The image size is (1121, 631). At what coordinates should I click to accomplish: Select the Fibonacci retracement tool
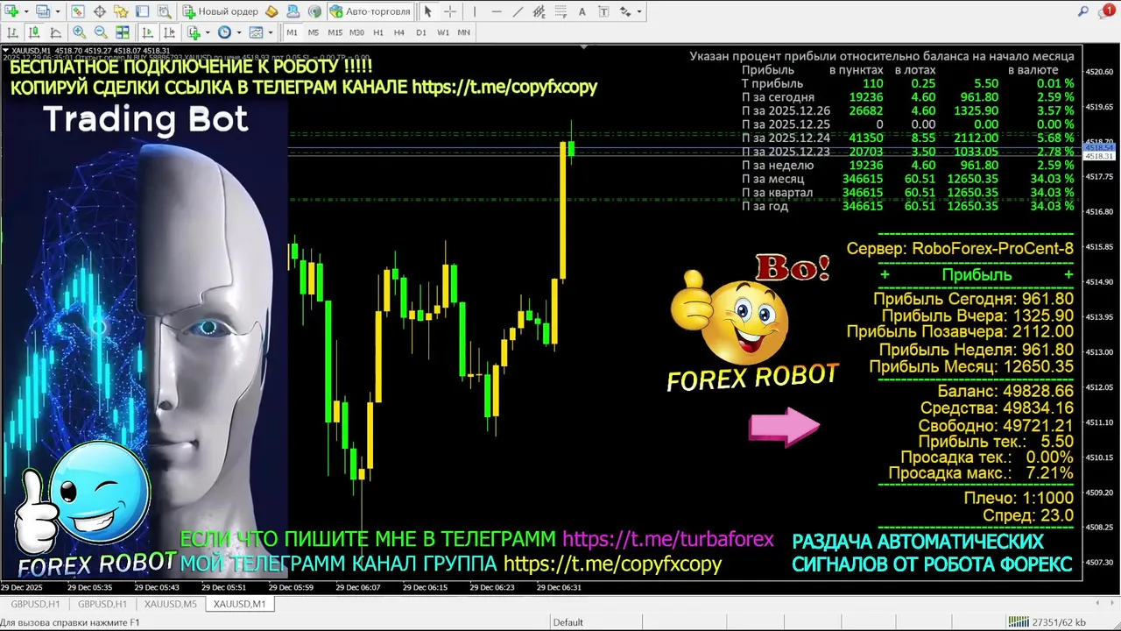560,11
